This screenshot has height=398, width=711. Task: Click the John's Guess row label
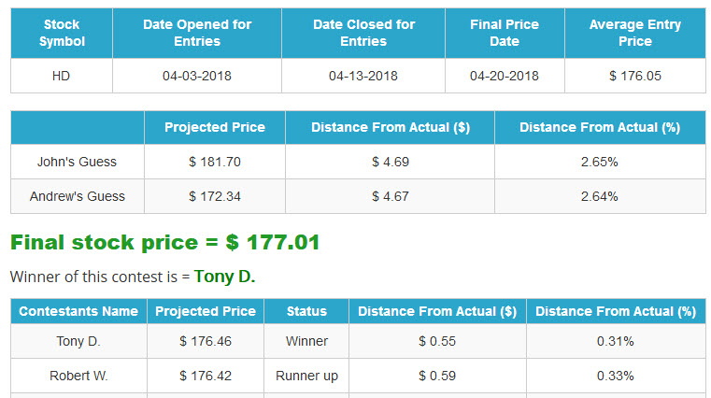(78, 162)
